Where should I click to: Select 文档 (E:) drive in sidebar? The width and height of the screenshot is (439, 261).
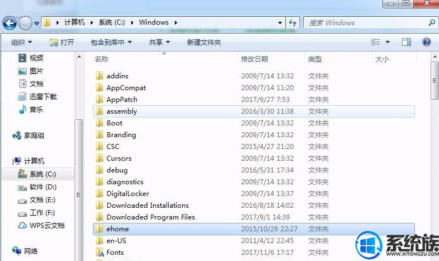(36, 200)
